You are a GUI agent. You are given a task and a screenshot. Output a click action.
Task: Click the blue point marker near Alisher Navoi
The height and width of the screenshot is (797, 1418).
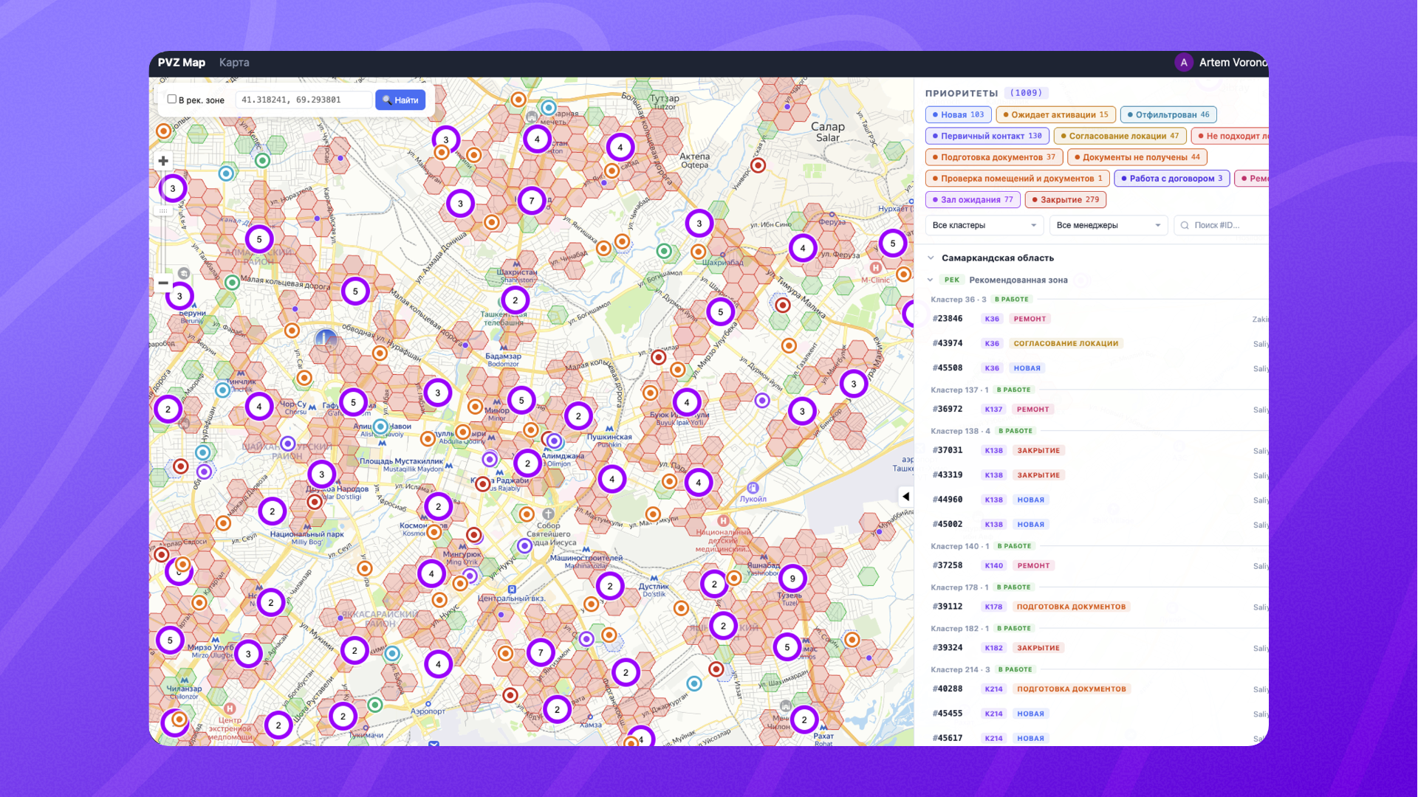tap(380, 427)
